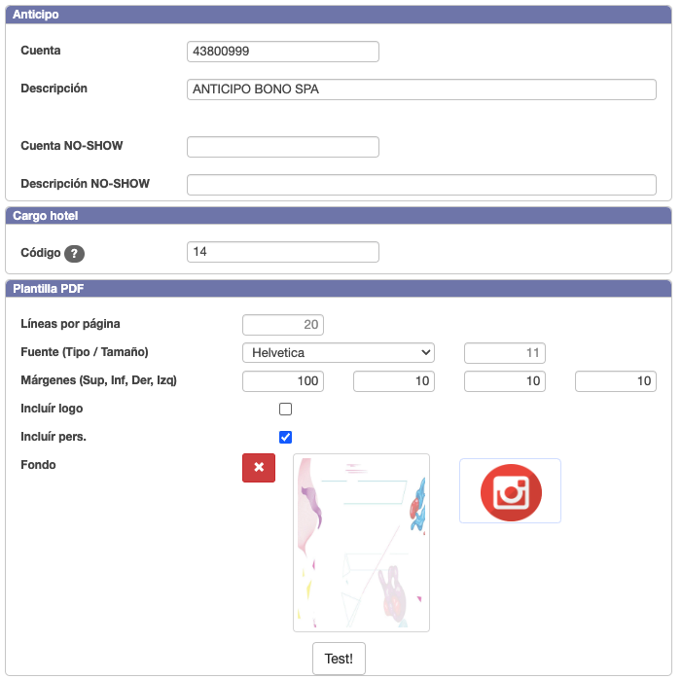Click the Test! button

339,659
